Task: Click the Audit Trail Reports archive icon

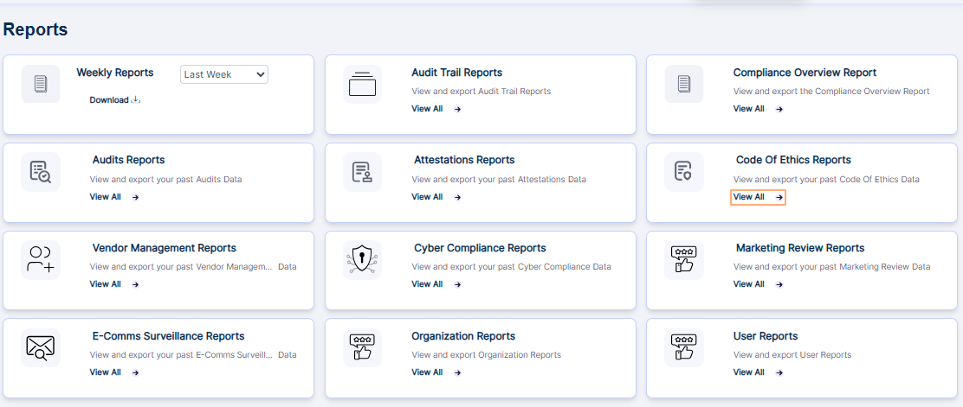Action: click(x=362, y=84)
